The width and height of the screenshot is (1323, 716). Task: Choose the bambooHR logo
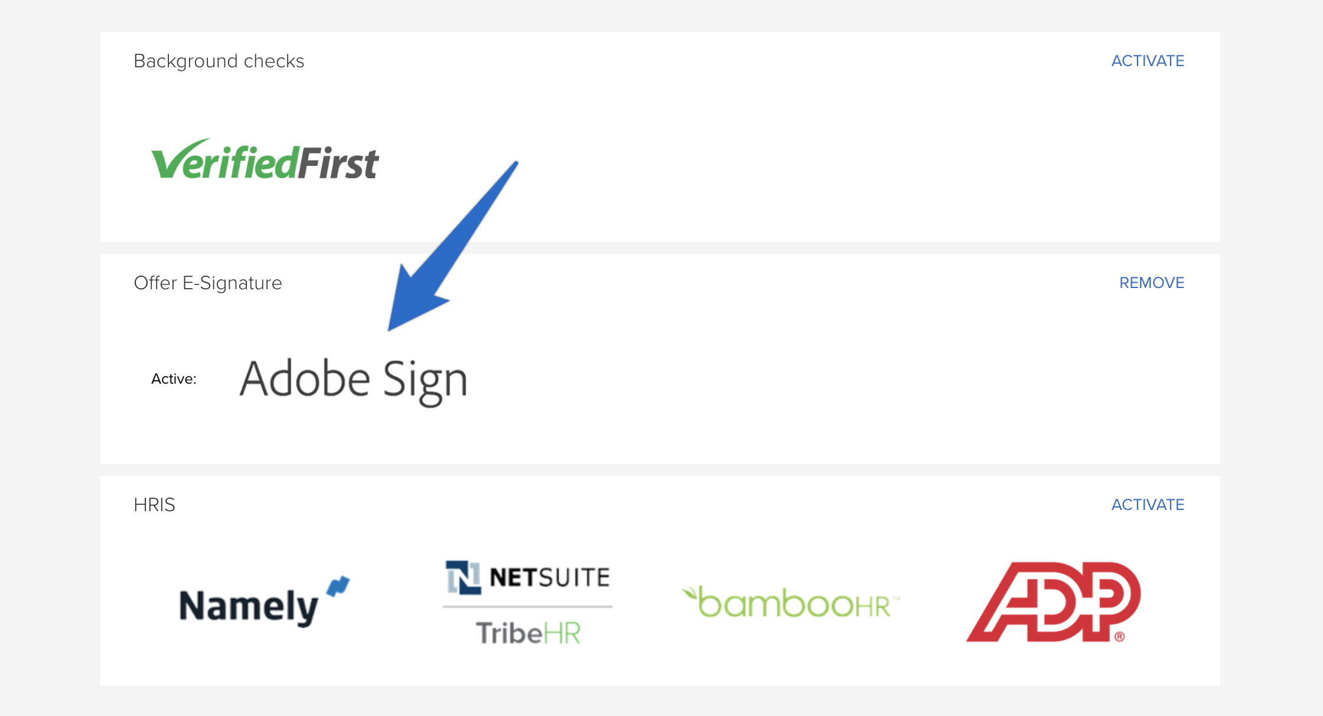[790, 602]
